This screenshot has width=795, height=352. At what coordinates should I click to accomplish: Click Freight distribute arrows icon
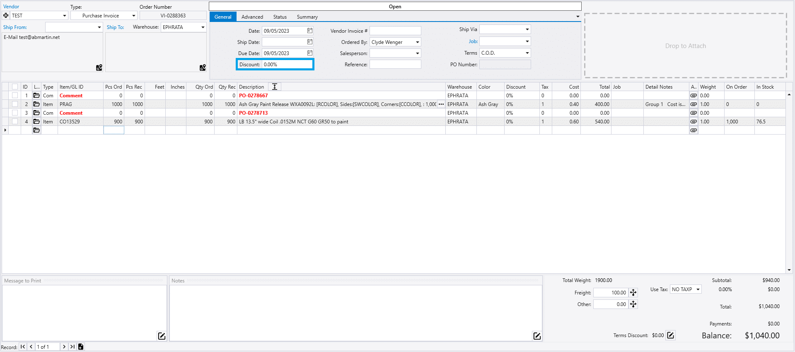[x=633, y=293]
